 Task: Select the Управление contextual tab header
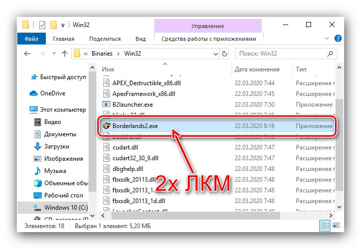pos(208,26)
